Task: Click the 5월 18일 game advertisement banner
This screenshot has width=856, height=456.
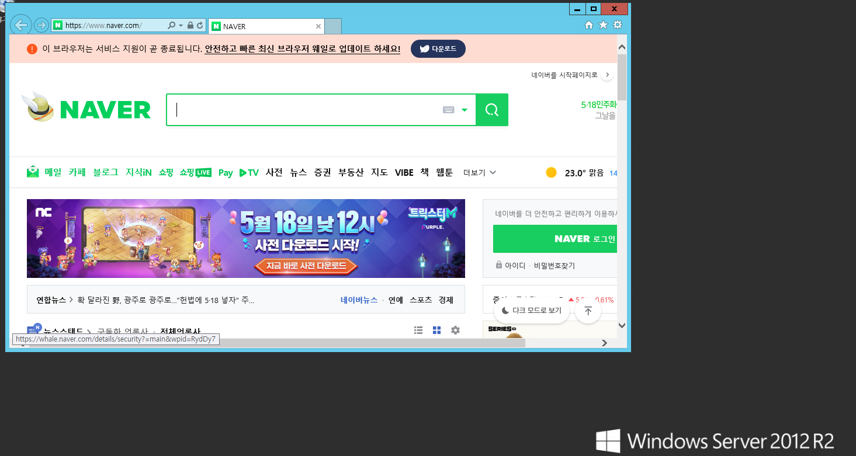Action: click(x=246, y=238)
